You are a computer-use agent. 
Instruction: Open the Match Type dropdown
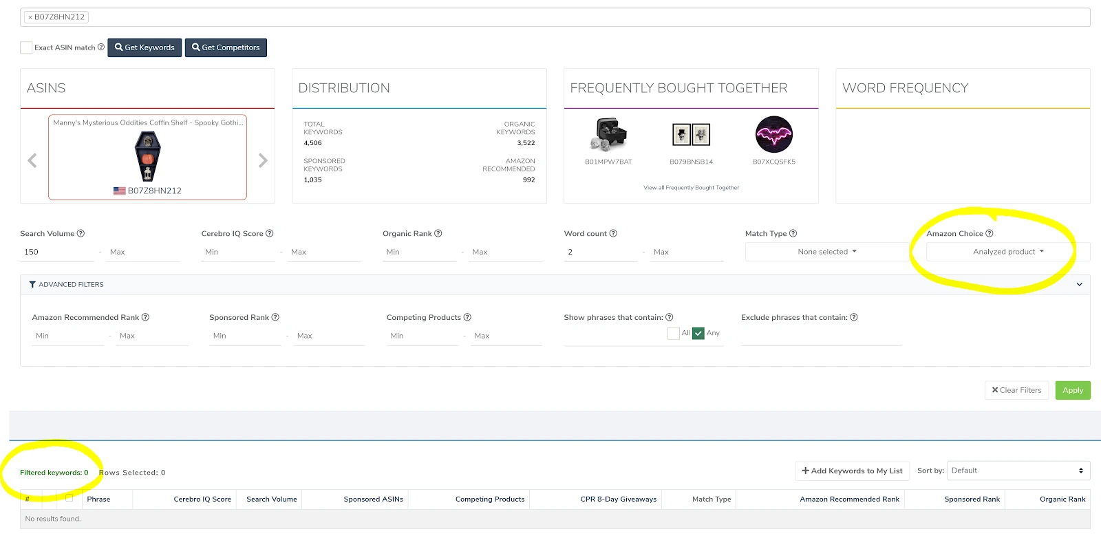tap(826, 252)
